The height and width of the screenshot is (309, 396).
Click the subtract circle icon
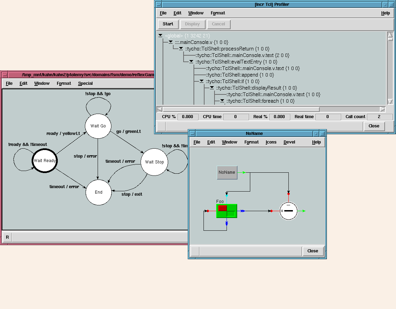pos(288,211)
